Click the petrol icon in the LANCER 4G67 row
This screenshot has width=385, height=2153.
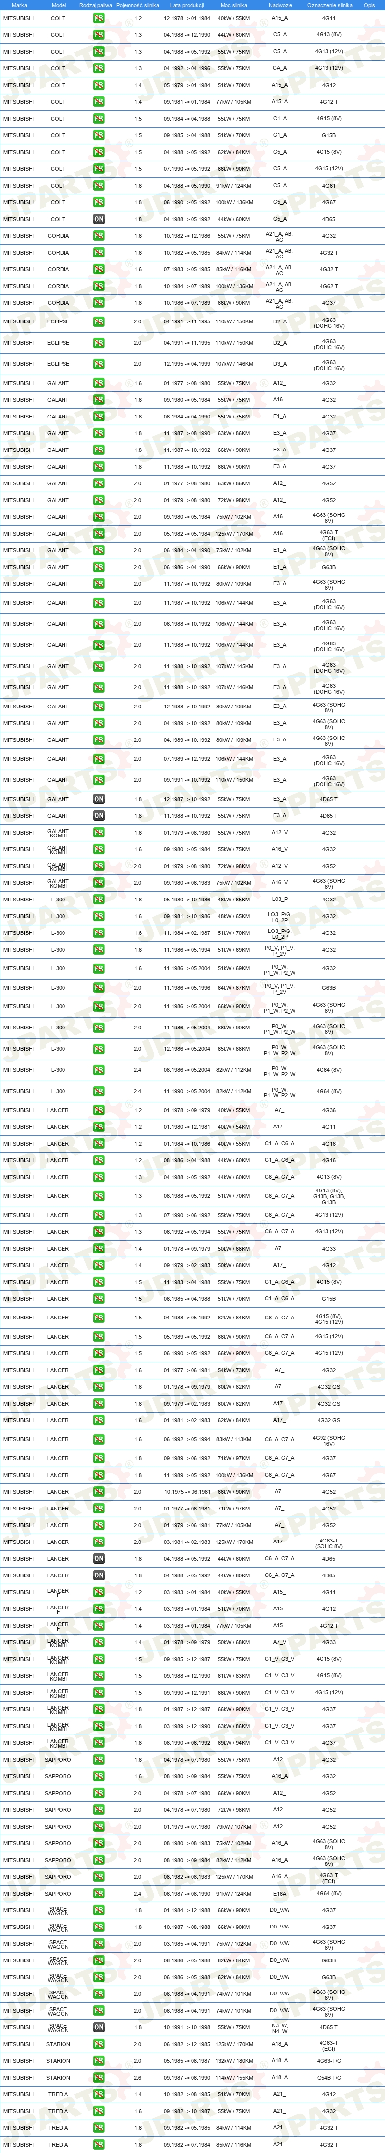[x=98, y=1475]
